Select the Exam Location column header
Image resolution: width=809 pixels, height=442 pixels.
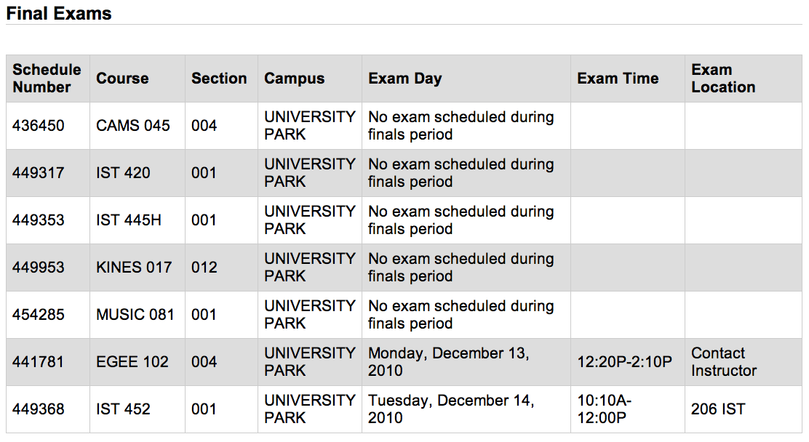pyautogui.click(x=723, y=79)
